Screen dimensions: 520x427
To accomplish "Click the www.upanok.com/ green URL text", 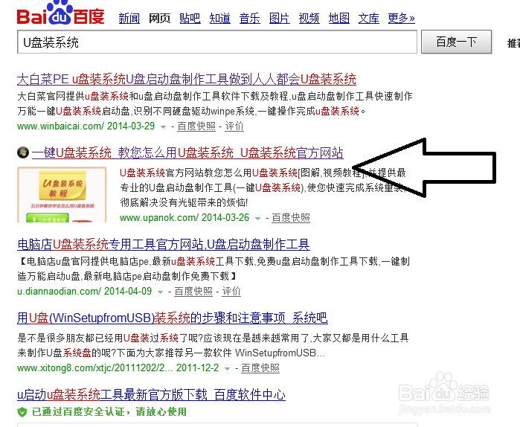I will pos(159,218).
